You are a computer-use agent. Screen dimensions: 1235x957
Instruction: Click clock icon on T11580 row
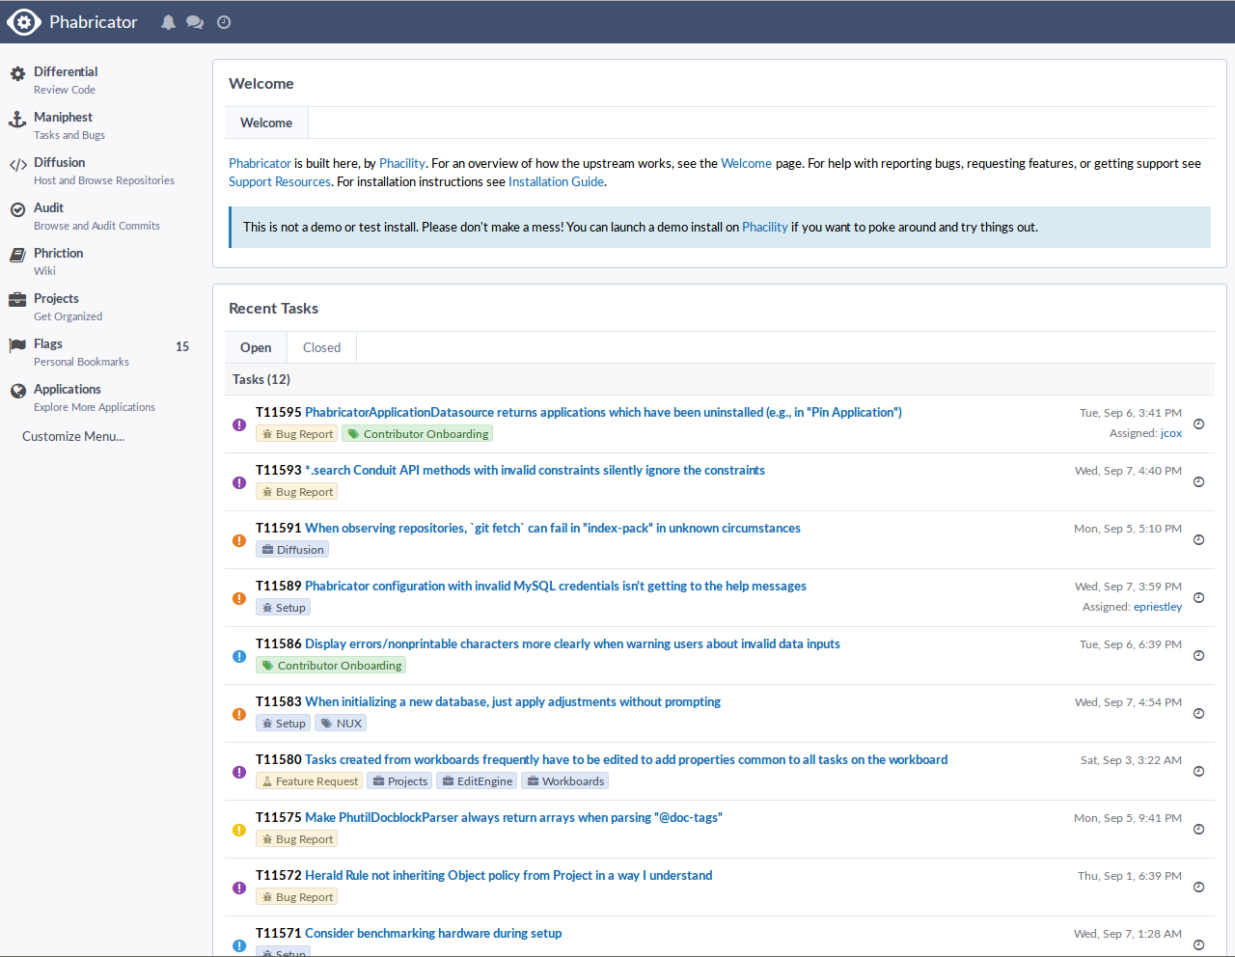click(x=1198, y=771)
